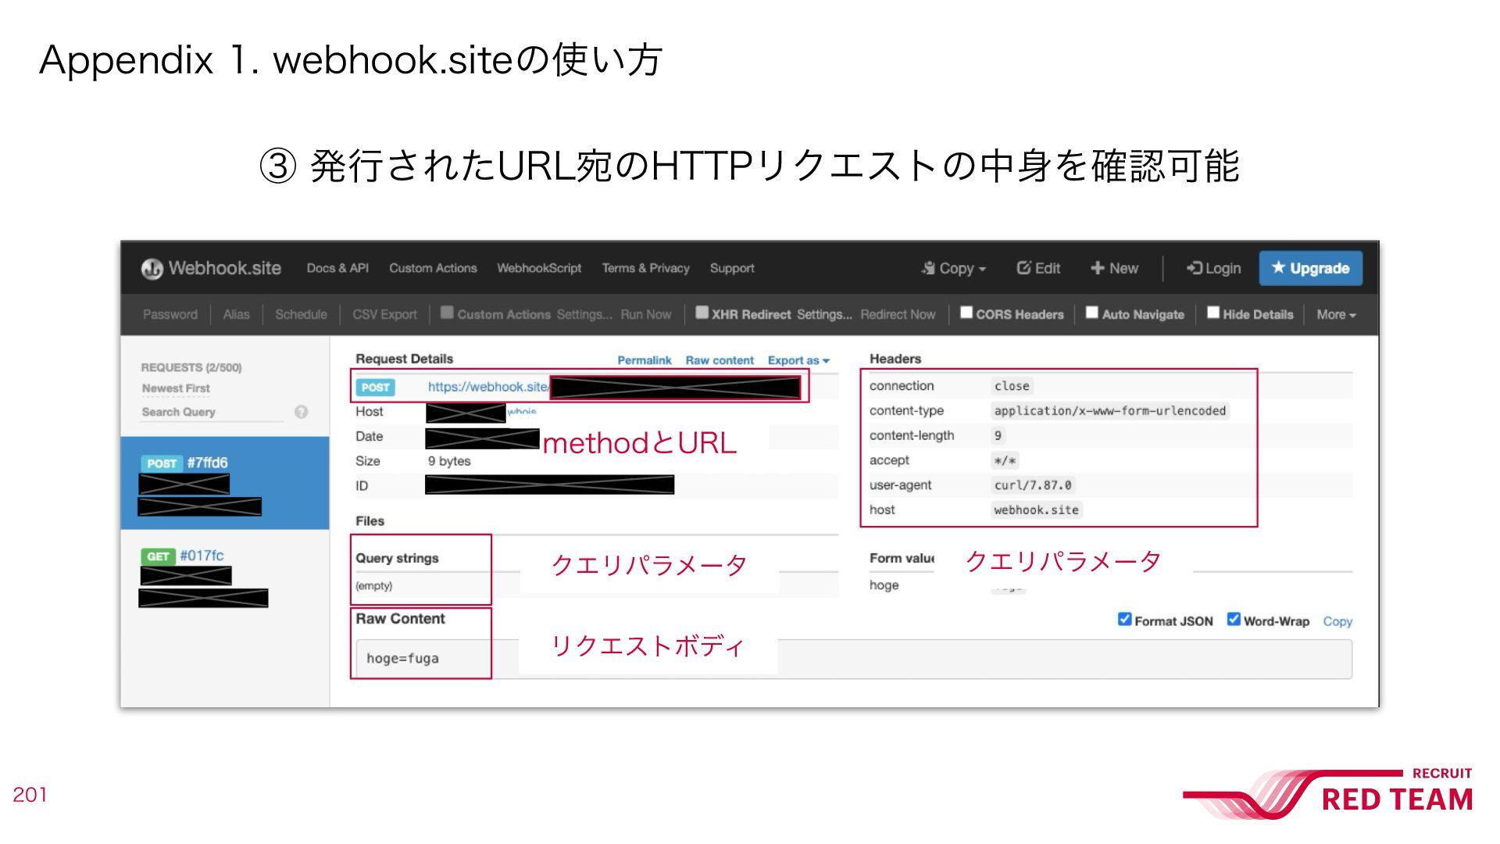This screenshot has height=844, width=1500.
Task: Click the Login link
Action: 1213,268
